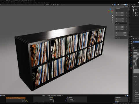
Task: Open the Particles properties tab icon
Action: 131,60
